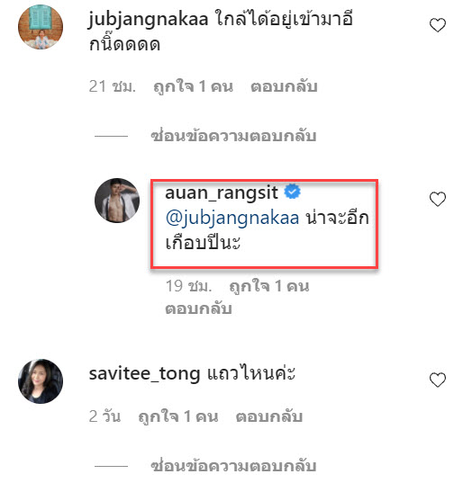The height and width of the screenshot is (492, 463).
Task: Open the savitee_tong profile picture
Action: (41, 381)
